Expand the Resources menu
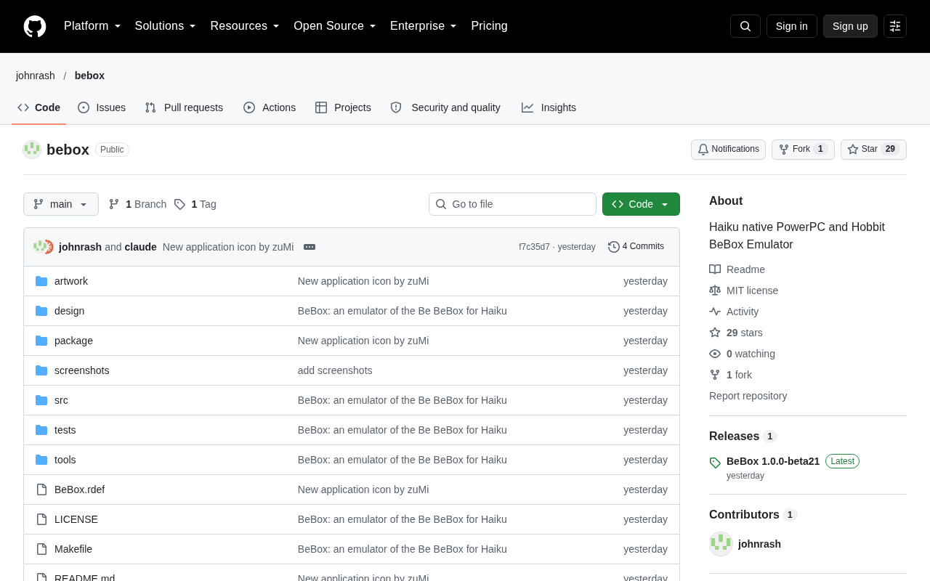 [x=245, y=26]
